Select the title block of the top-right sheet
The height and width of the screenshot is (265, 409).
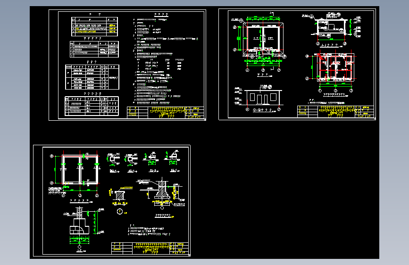tap(335, 112)
